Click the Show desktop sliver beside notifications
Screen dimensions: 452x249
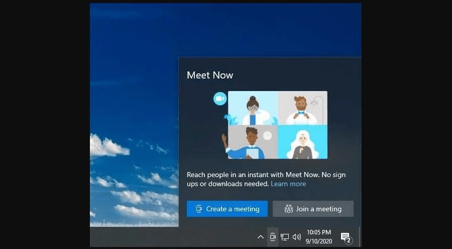(x=360, y=237)
